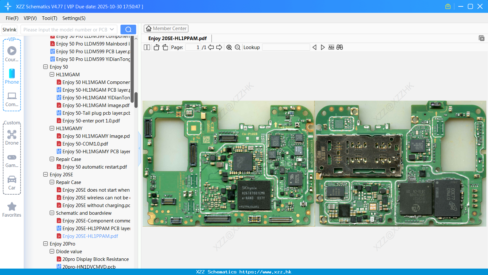This screenshot has width=488, height=275.
Task: Click the left motherboard front-side image
Action: point(228,164)
